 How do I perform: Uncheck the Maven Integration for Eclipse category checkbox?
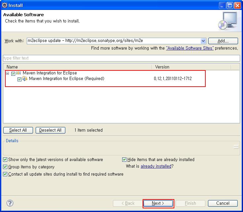click(x=13, y=73)
